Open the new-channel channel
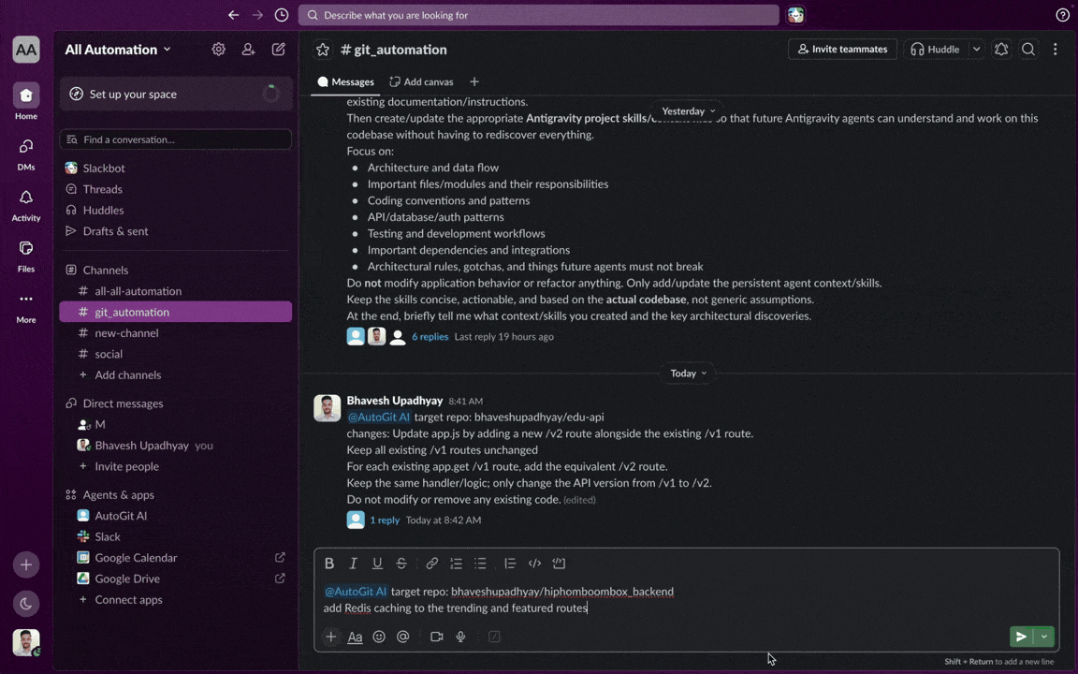Screen dimensions: 1078x674 (x=175, y=333)
